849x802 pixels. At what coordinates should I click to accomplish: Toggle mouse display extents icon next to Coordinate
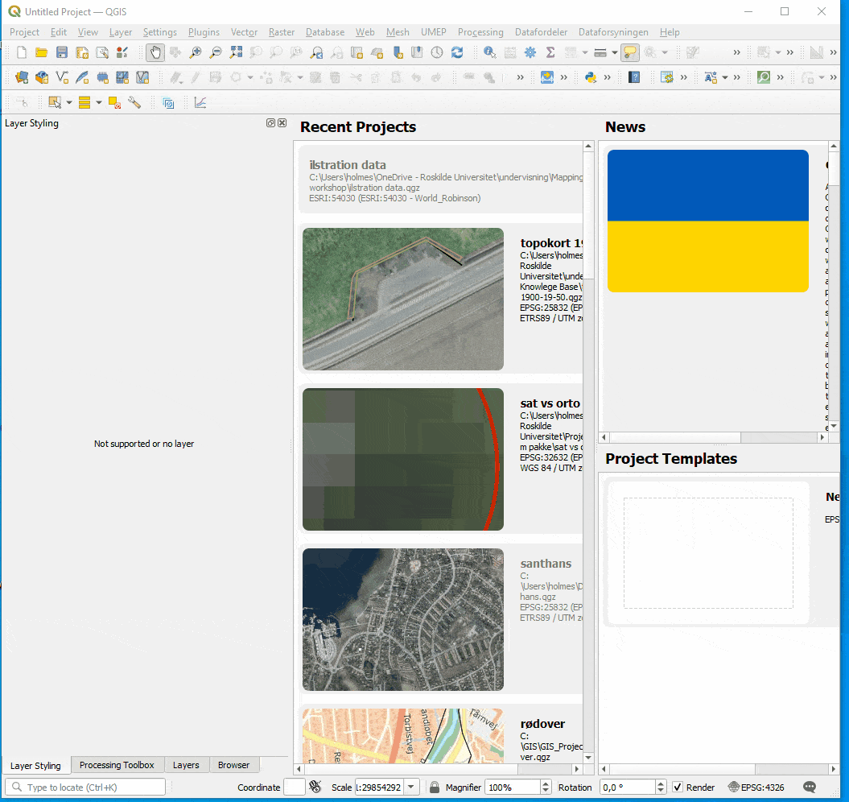coord(315,787)
